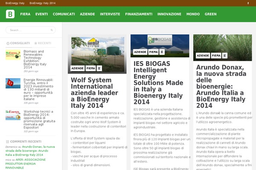Open Wolf System International article title
Screen dimensions: 256x170
click(x=95, y=93)
